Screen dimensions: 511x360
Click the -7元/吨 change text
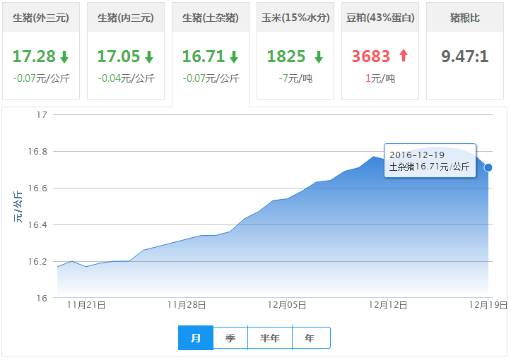(x=295, y=78)
